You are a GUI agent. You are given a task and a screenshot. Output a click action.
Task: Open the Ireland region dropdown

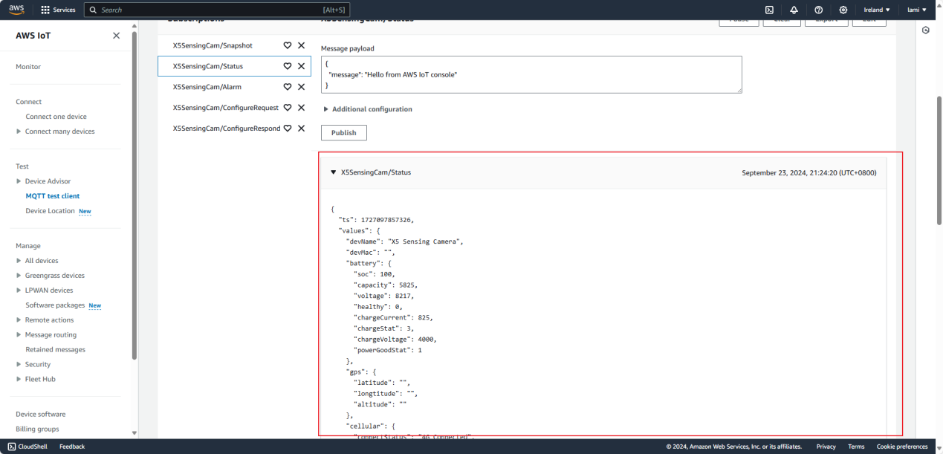pyautogui.click(x=877, y=10)
